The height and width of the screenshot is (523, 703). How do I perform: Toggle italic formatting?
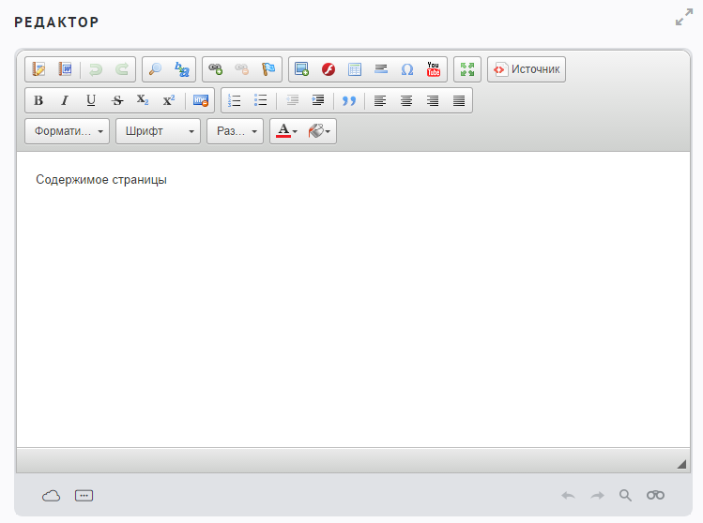65,100
